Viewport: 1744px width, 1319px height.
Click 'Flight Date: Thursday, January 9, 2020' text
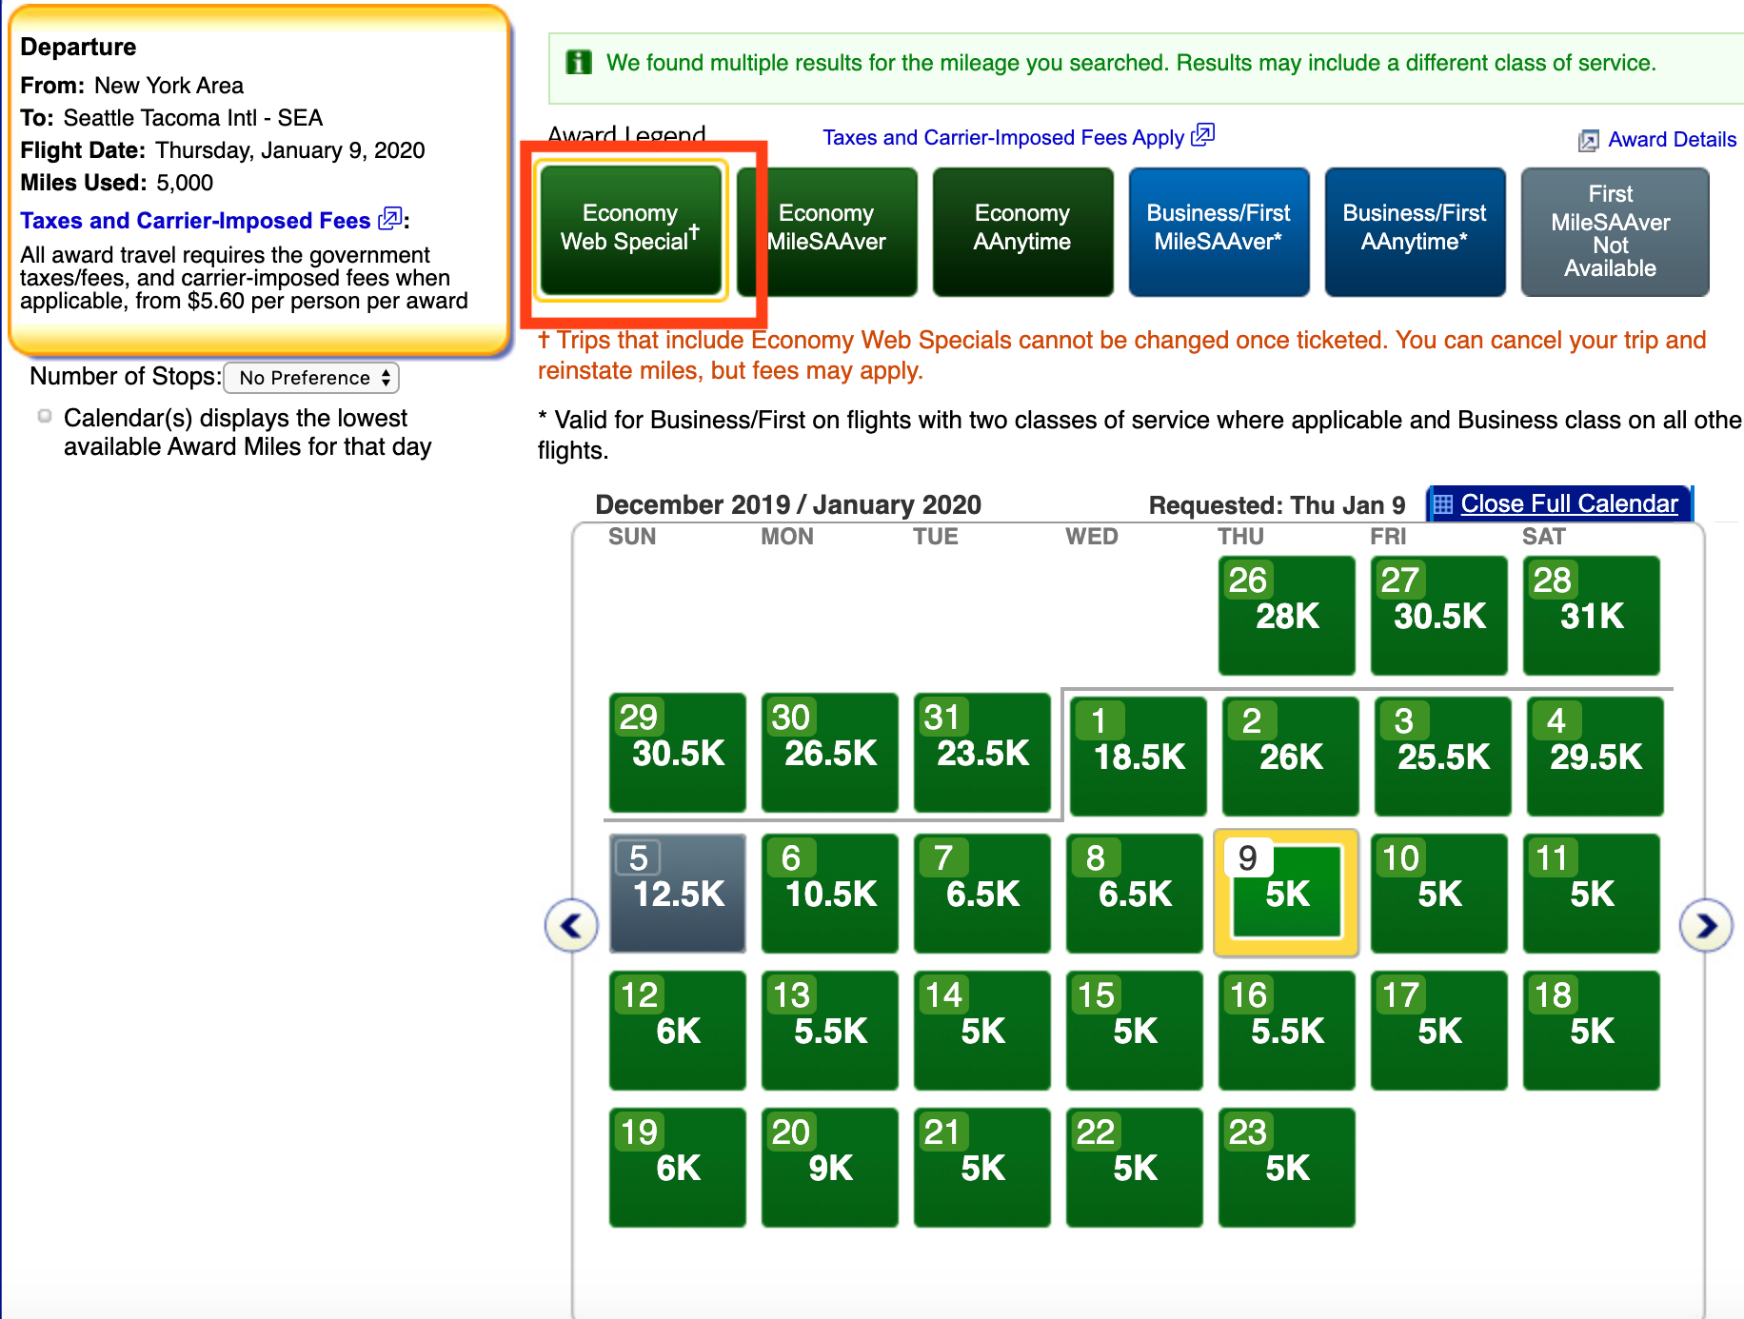click(x=223, y=150)
